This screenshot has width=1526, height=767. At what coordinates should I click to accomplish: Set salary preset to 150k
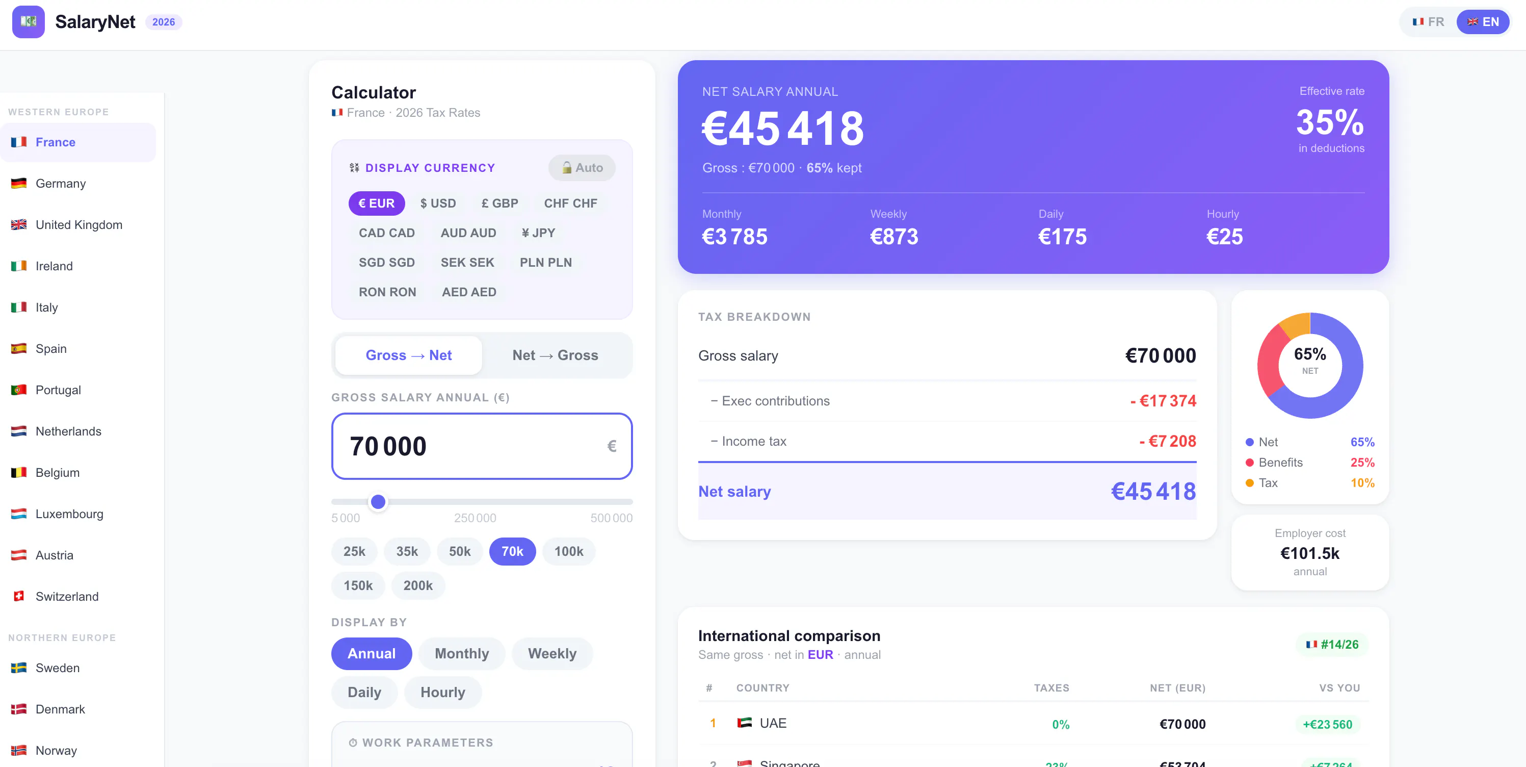point(358,585)
